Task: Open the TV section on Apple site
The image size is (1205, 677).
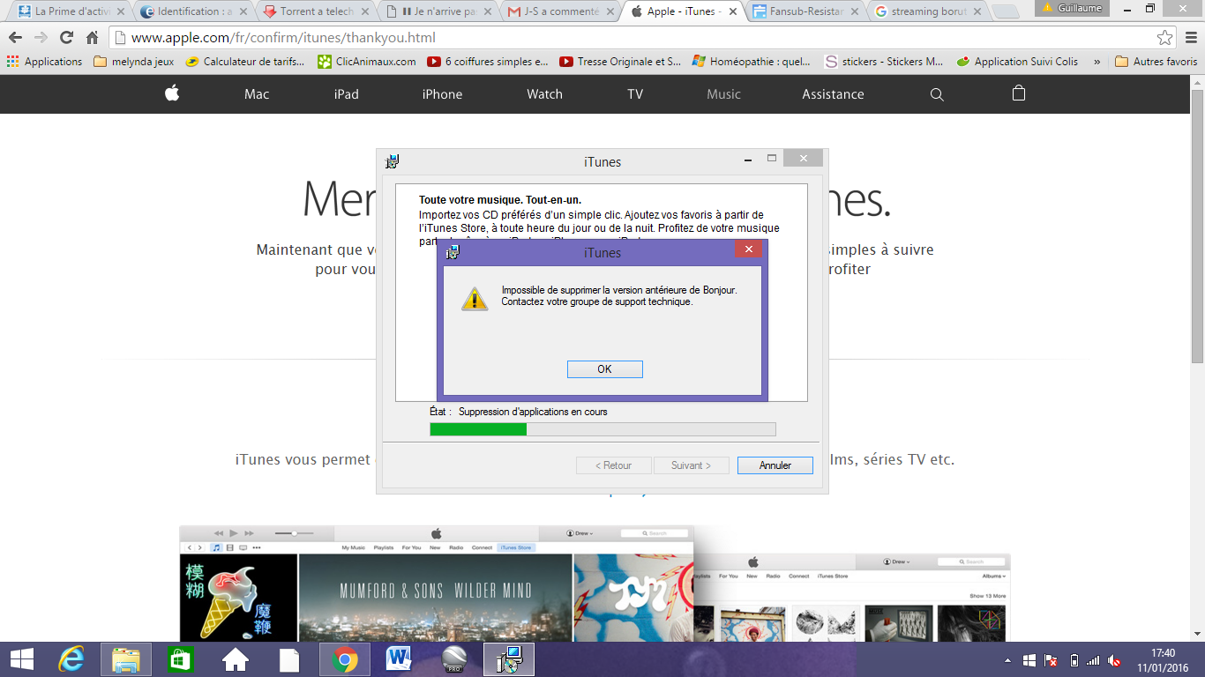Action: 635,94
